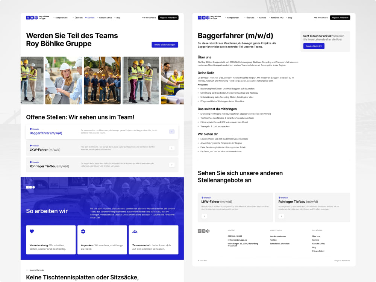Click Privacy Policy footer link
Screen dimensions: 376x282
click(x=318, y=251)
